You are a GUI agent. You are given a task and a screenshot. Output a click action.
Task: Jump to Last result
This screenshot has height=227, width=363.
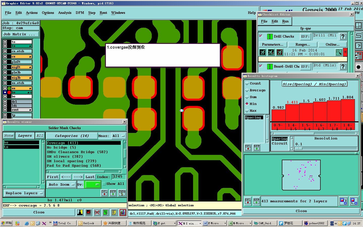pos(90,177)
